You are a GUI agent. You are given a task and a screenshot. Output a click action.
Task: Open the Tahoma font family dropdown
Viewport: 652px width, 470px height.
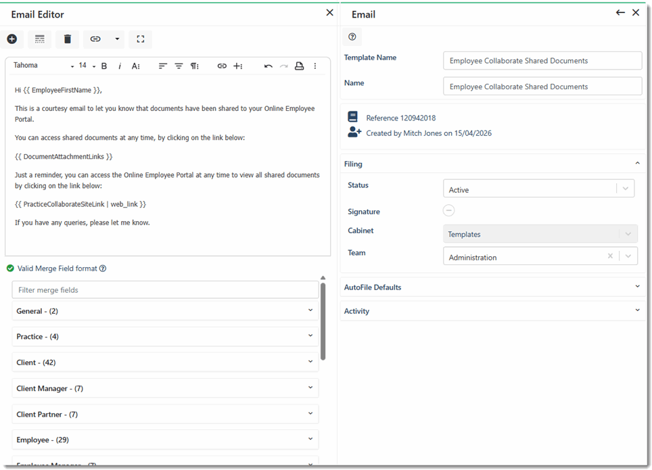tap(43, 66)
